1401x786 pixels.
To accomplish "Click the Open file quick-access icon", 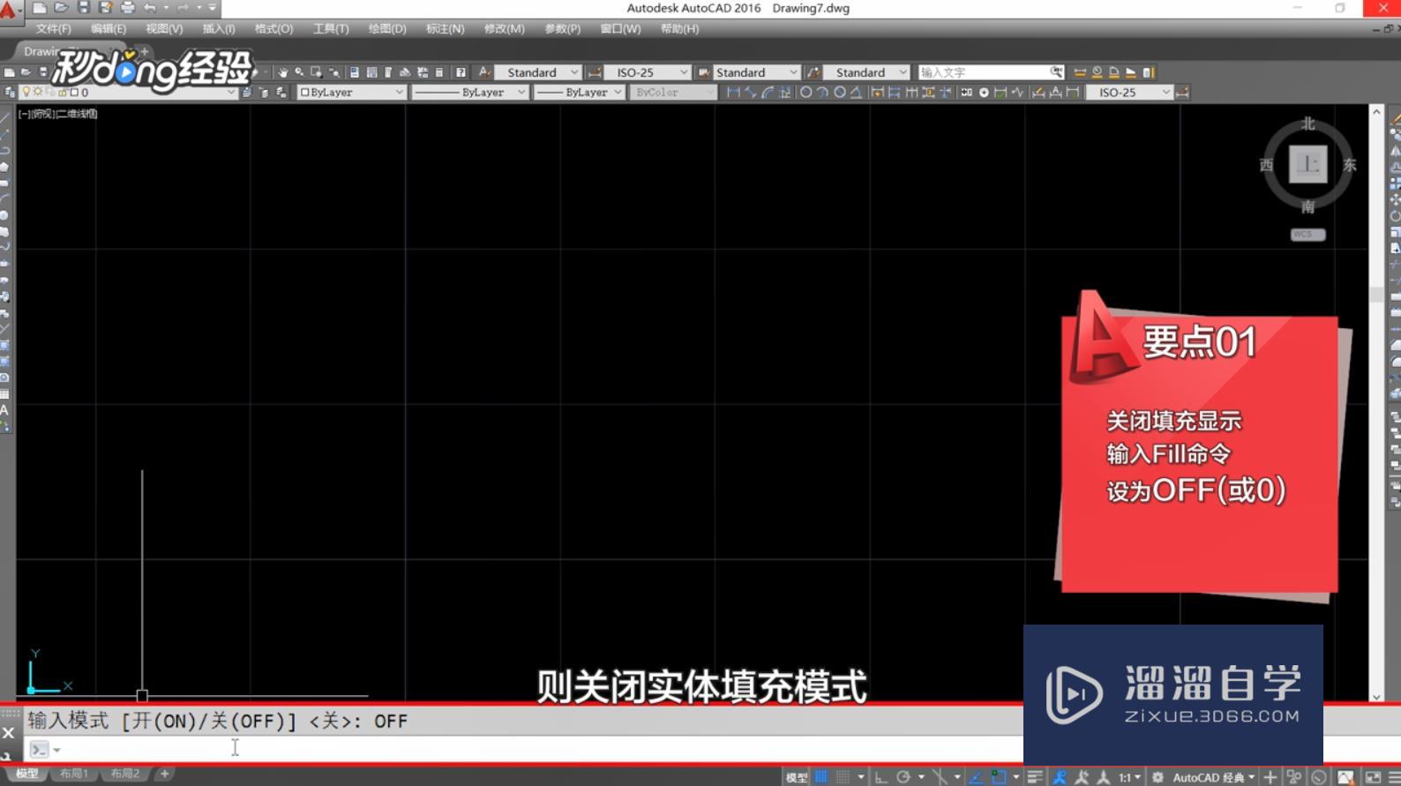I will click(x=61, y=8).
